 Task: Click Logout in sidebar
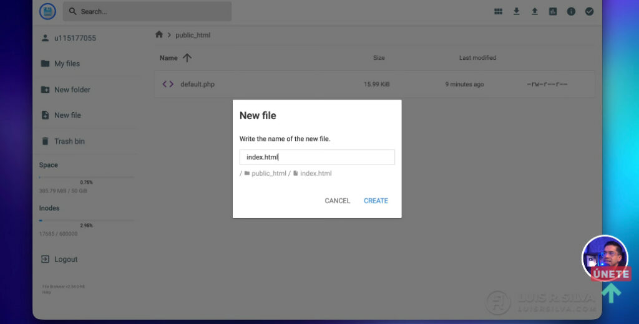tap(66, 259)
